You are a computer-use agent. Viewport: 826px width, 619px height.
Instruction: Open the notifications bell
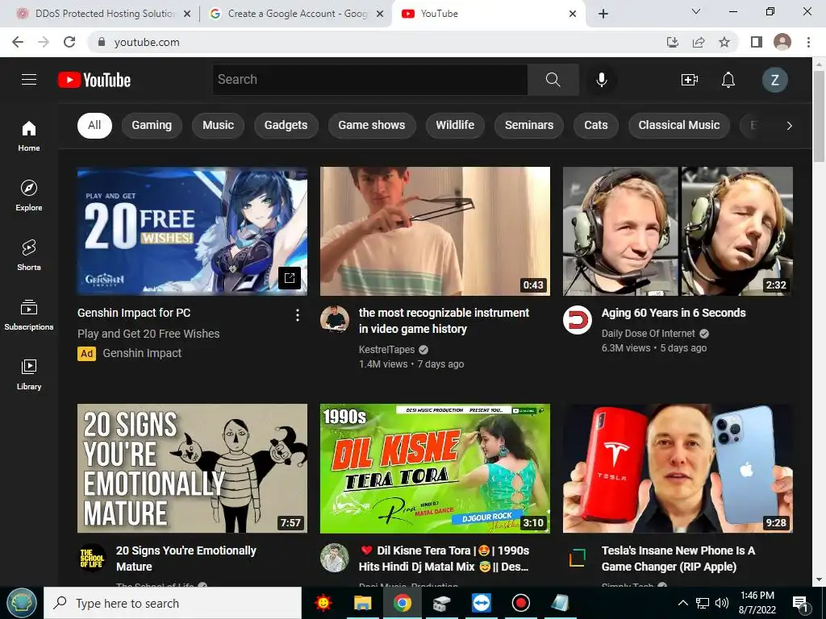click(728, 80)
